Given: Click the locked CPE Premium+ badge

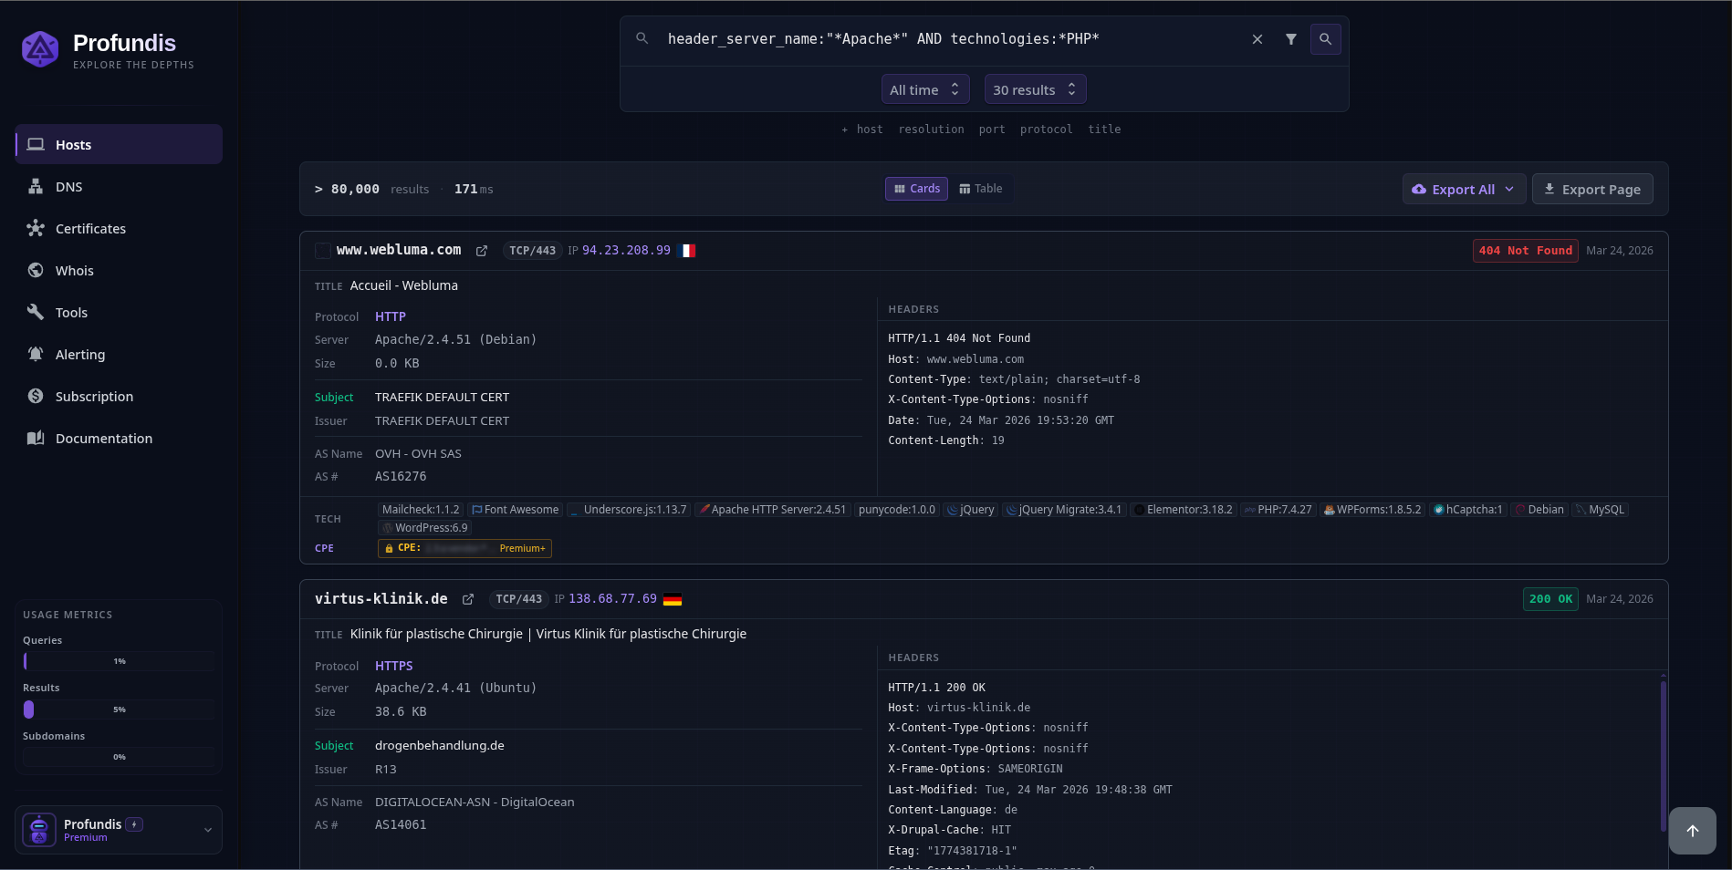Looking at the screenshot, I should coord(464,548).
